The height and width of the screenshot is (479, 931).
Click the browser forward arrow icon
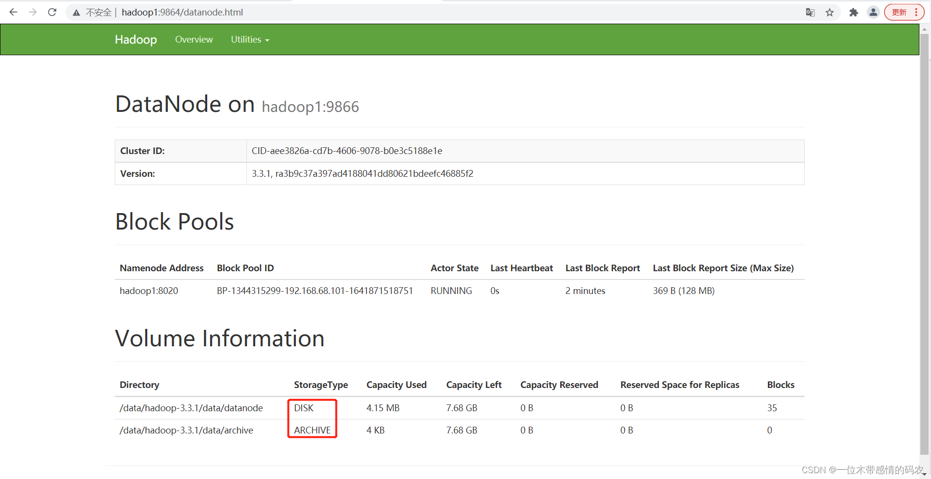(32, 12)
